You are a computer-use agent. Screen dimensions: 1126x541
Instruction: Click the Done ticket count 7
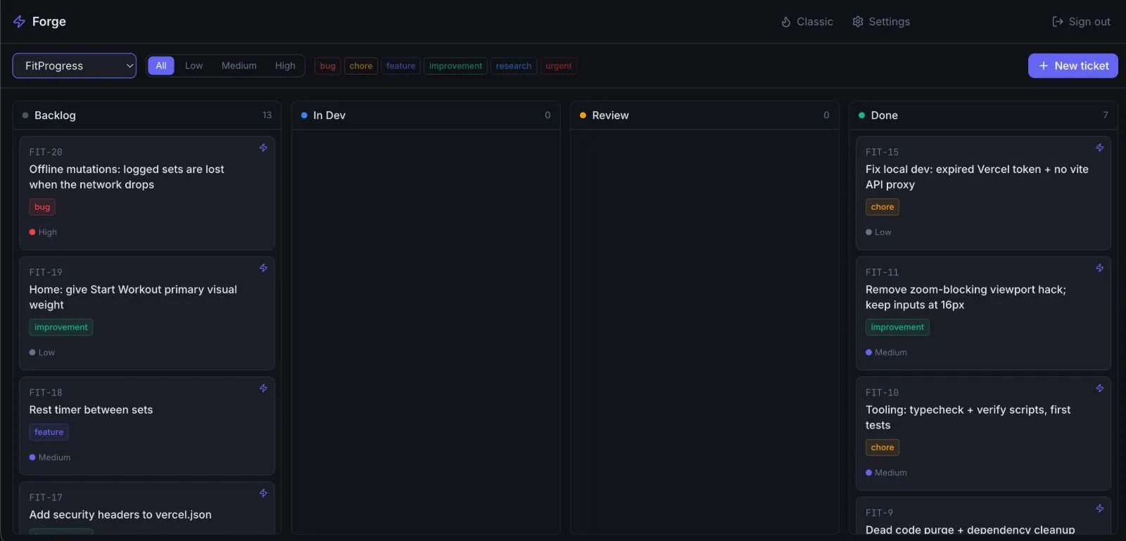coord(1105,115)
